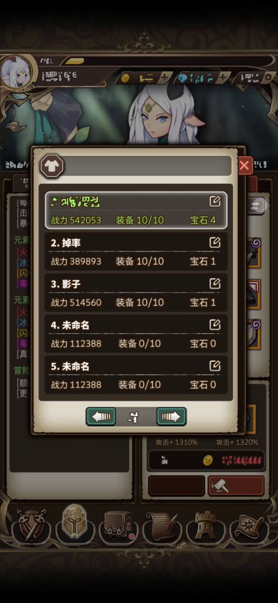Close the loadout popup window
Viewport: 278px width, 603px height.
click(x=244, y=166)
